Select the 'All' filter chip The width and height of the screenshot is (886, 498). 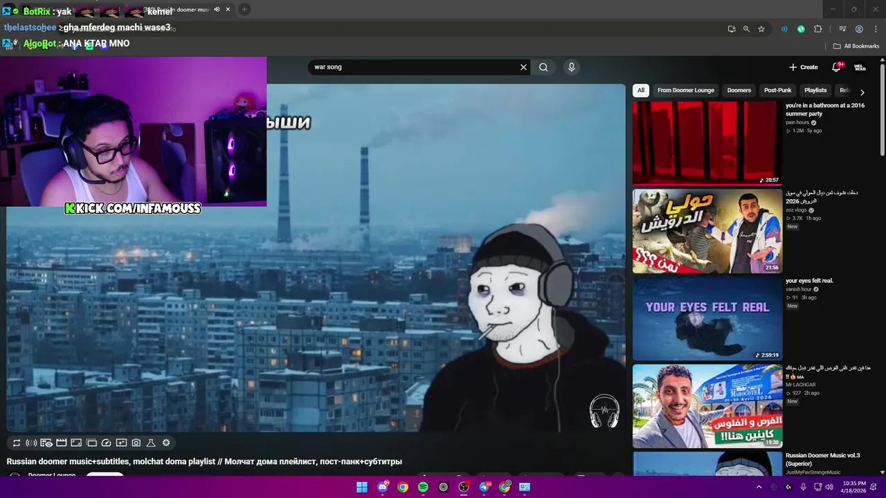pos(641,90)
